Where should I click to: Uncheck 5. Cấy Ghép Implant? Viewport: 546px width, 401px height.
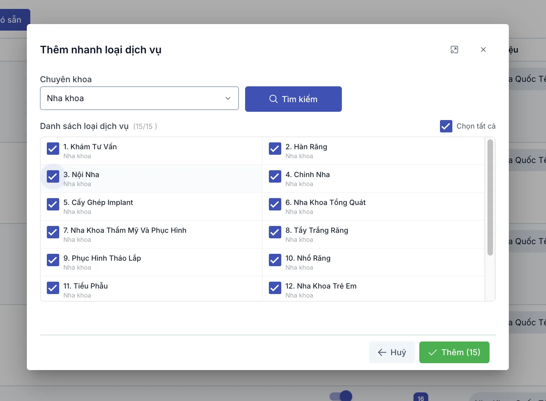[53, 204]
